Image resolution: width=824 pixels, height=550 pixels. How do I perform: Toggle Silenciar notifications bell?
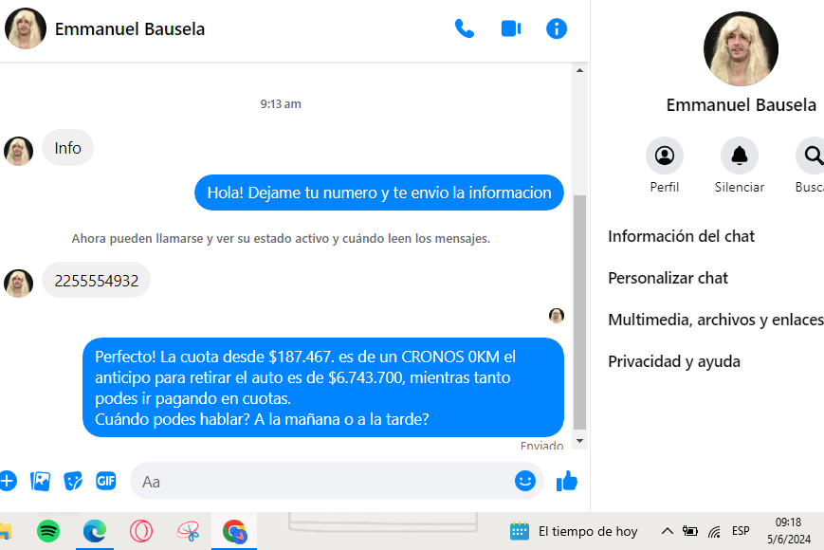tap(739, 156)
